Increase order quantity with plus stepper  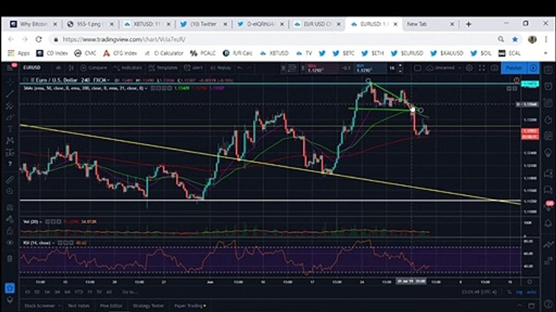point(400,65)
